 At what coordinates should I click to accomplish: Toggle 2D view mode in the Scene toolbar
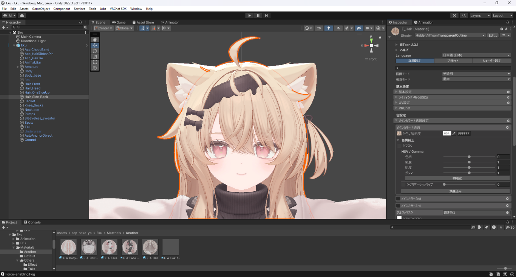[x=318, y=28]
